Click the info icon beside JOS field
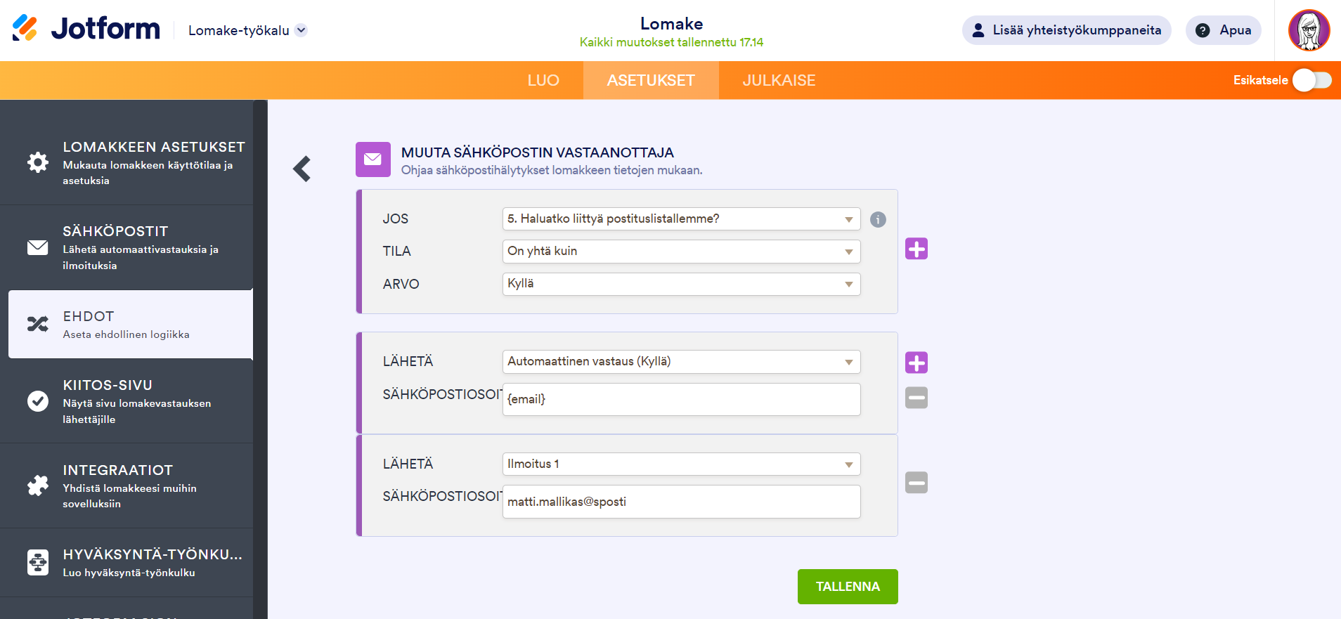Image resolution: width=1341 pixels, height=619 pixels. tap(878, 219)
